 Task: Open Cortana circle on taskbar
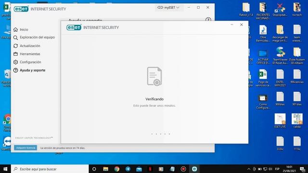pos(94,169)
